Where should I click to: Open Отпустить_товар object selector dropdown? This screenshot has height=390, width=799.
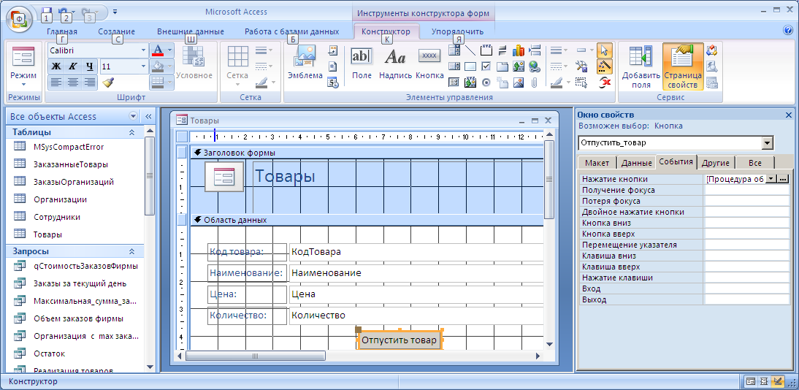coord(768,143)
